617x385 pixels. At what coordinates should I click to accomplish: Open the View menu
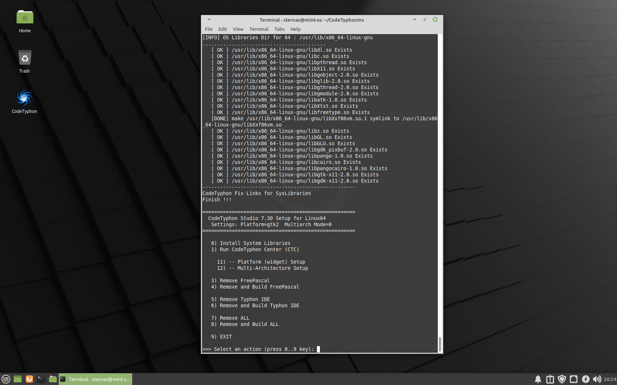tap(238, 29)
